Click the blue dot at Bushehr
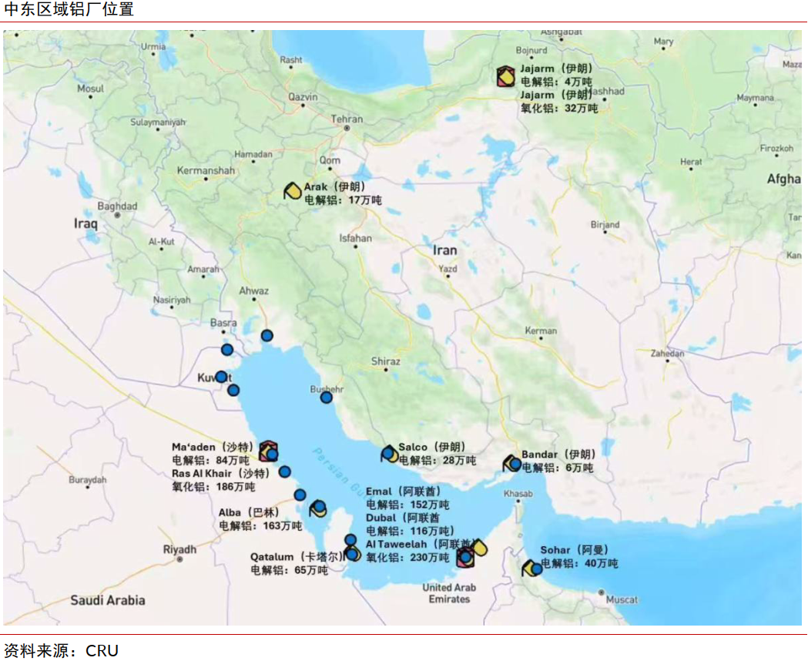This screenshot has width=808, height=661. click(327, 398)
